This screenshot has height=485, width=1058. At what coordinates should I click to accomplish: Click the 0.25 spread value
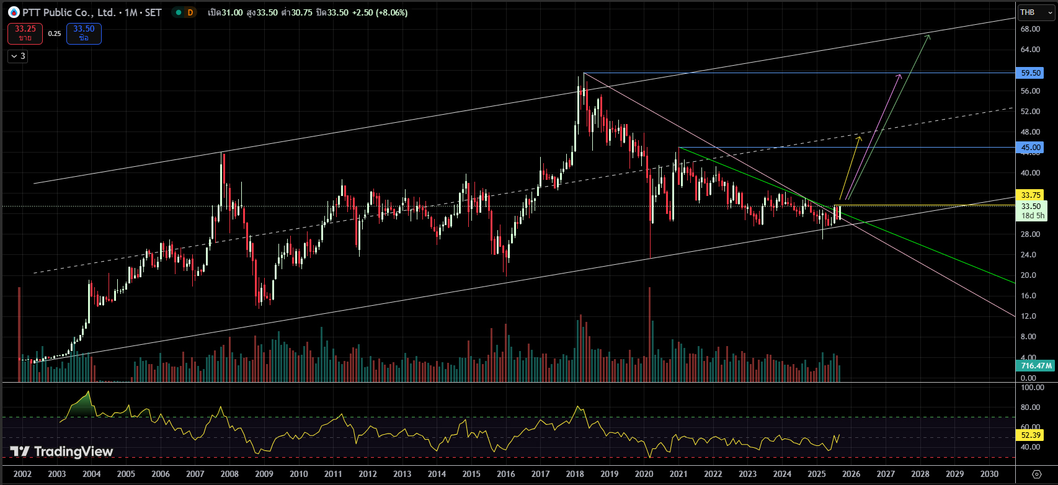coord(55,33)
